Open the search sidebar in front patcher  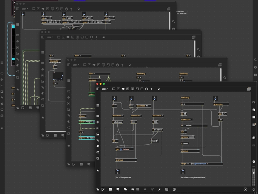254,102
